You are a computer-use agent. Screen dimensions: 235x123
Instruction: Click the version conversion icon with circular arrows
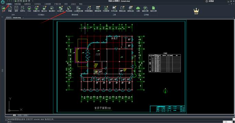pos(69,9)
